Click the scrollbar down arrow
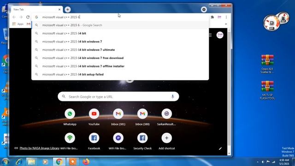 [x=229, y=154]
